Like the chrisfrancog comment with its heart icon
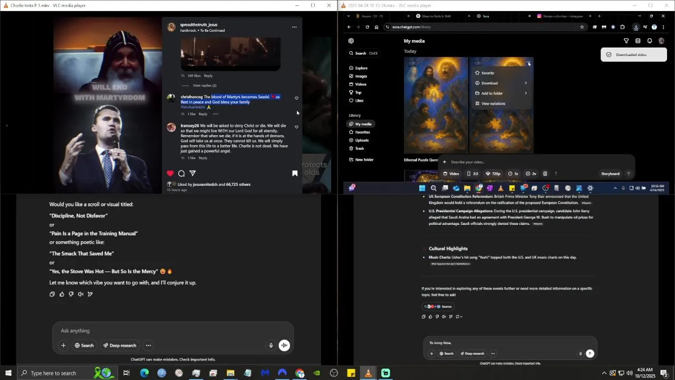Viewport: 675px width, 380px height. coord(296,98)
